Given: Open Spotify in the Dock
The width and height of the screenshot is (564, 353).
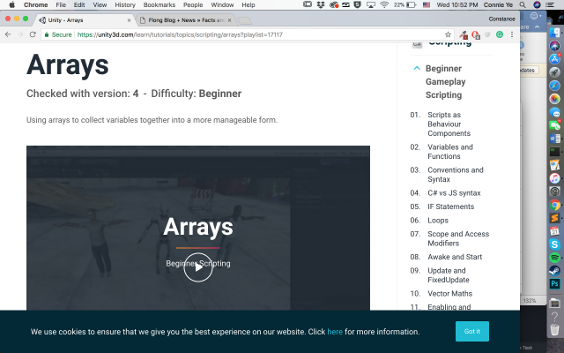Looking at the screenshot, I should 554,258.
